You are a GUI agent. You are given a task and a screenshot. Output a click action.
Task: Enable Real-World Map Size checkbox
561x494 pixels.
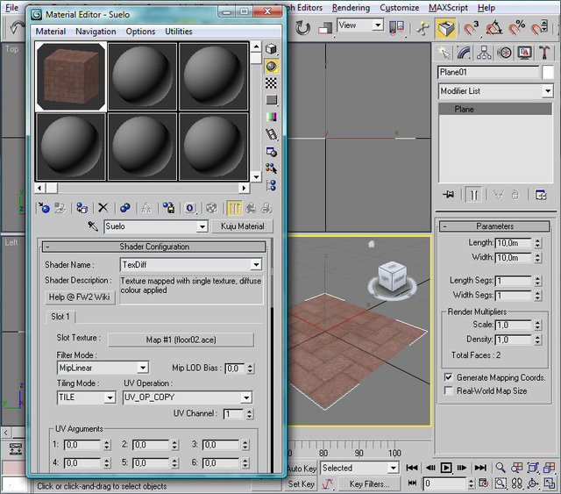pos(449,390)
